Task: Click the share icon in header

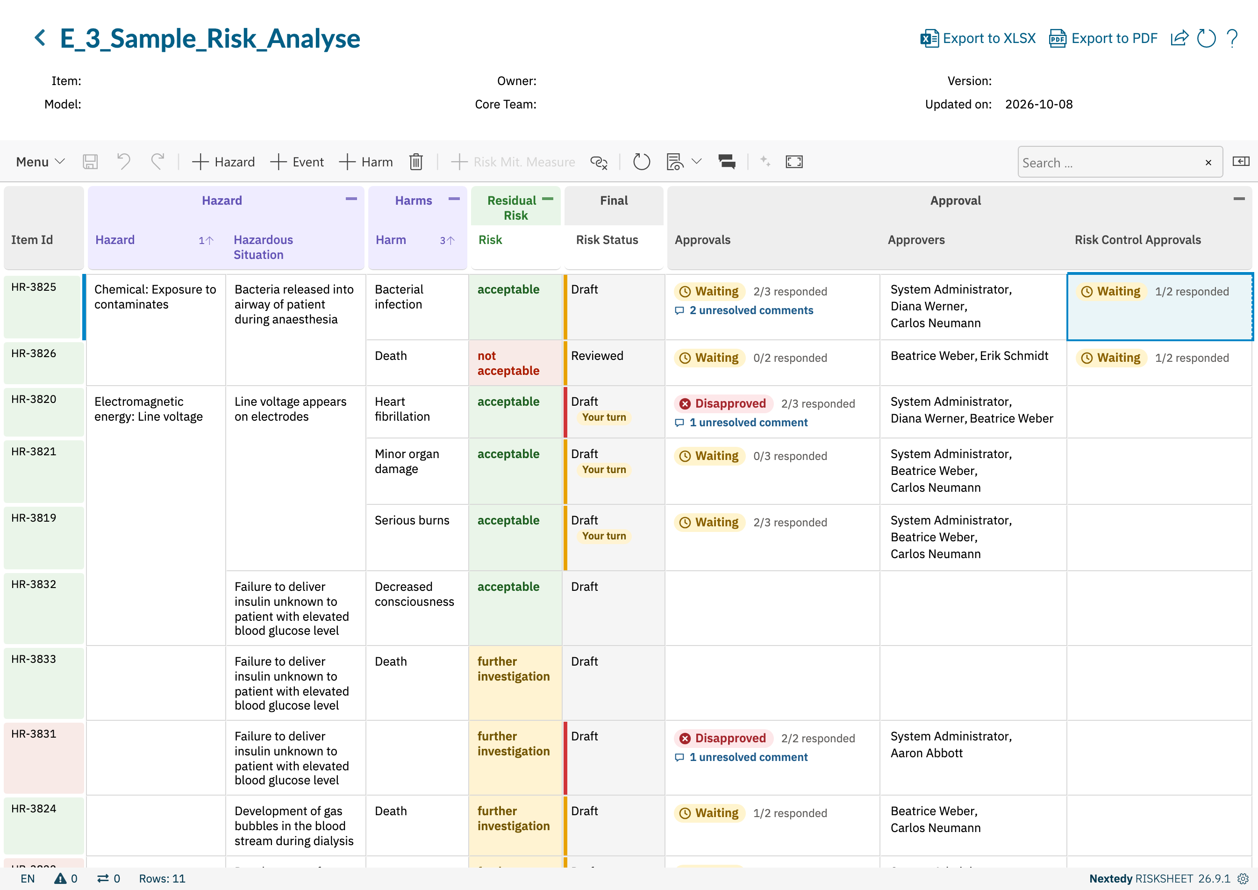Action: (x=1179, y=38)
